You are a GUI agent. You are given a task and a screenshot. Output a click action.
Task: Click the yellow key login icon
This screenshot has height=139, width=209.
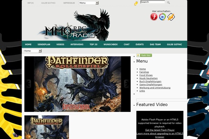click(136, 3)
